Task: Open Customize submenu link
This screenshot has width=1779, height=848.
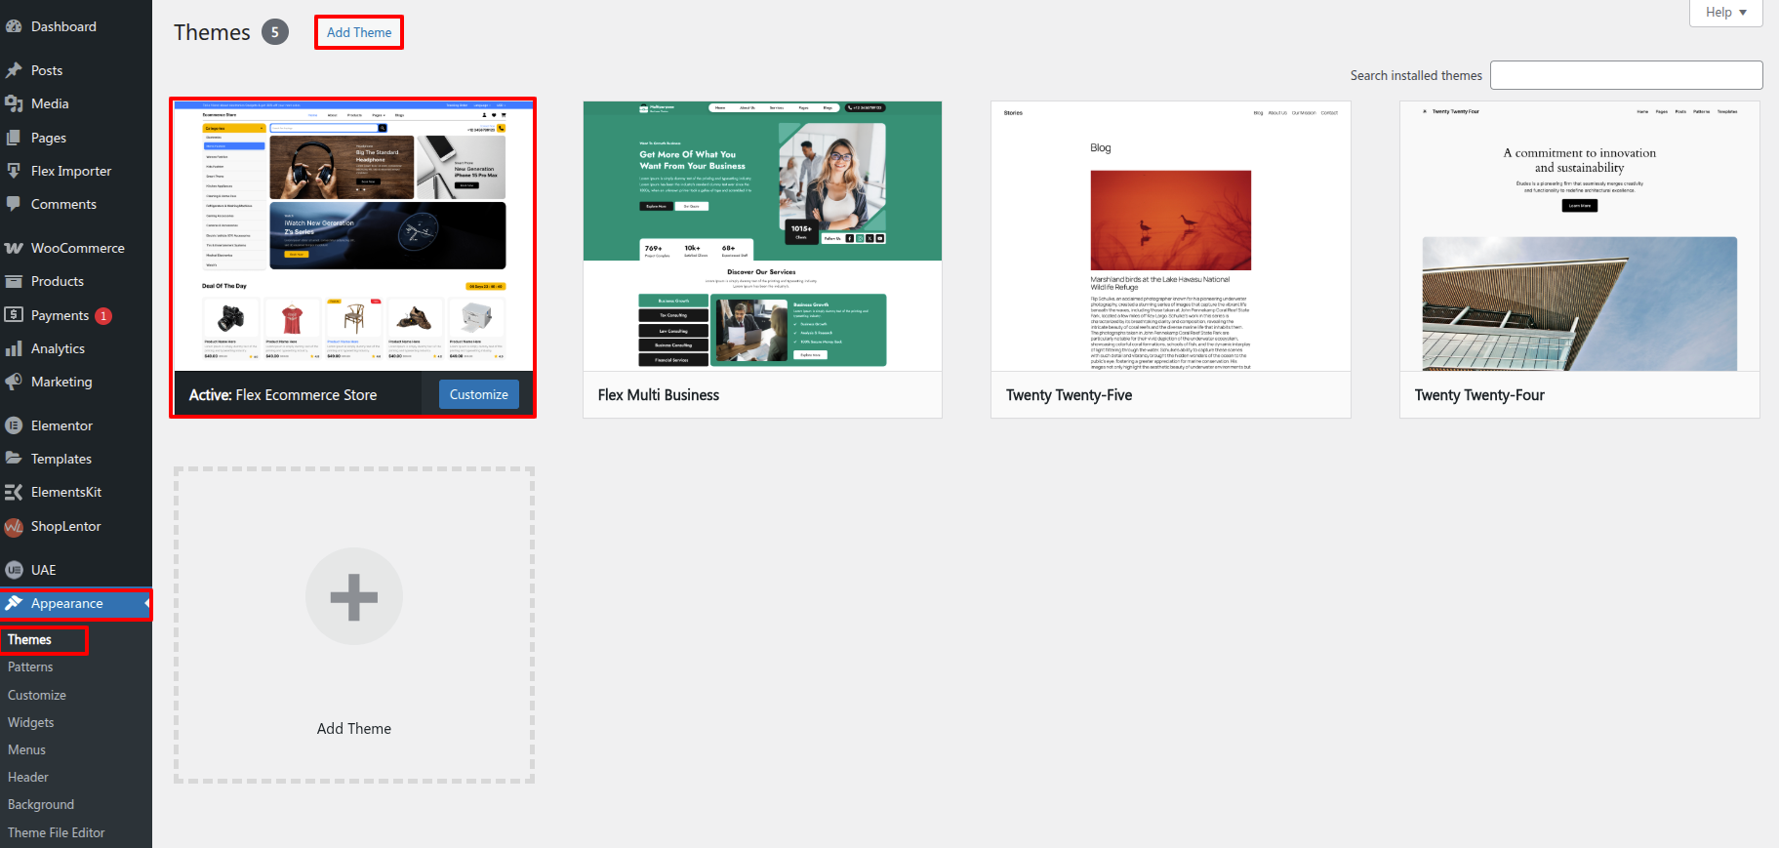Action: [37, 695]
